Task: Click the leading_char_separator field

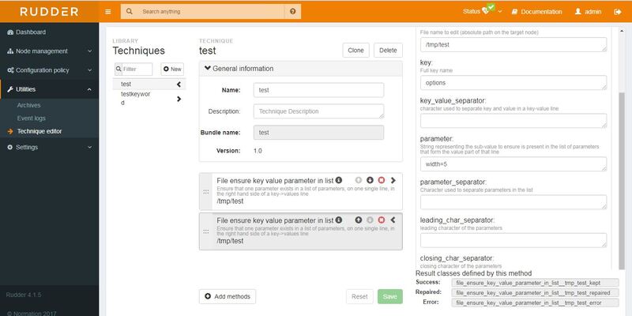Action: click(x=513, y=240)
